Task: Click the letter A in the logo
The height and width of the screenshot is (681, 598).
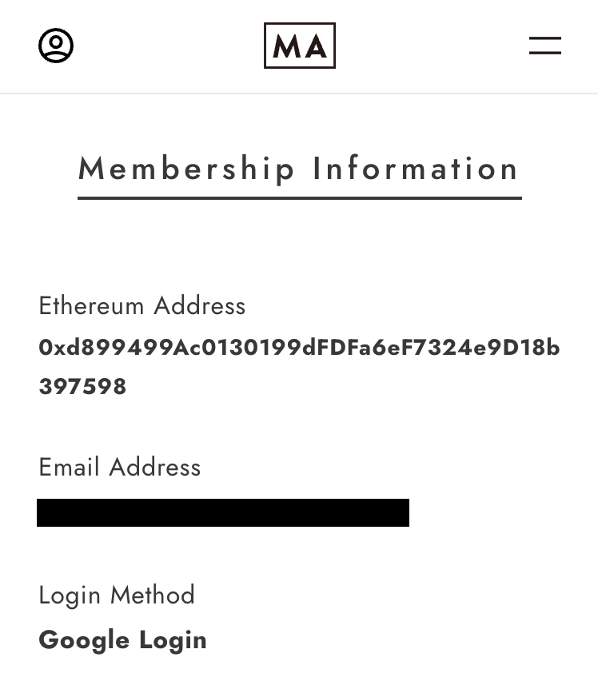Action: (x=315, y=47)
